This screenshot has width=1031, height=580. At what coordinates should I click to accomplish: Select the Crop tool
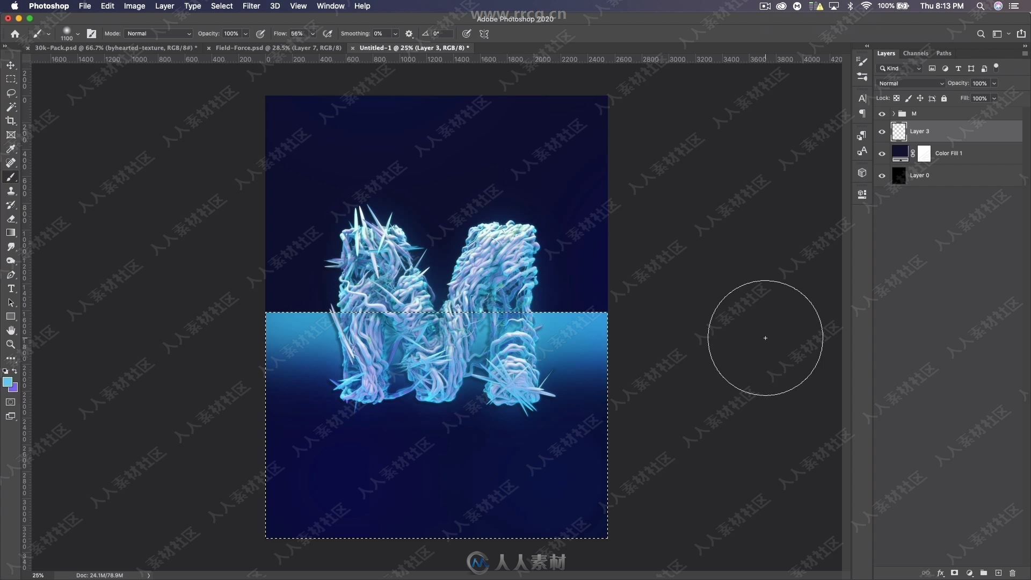click(11, 121)
